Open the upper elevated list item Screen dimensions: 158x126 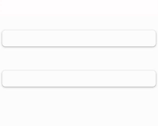point(79,38)
